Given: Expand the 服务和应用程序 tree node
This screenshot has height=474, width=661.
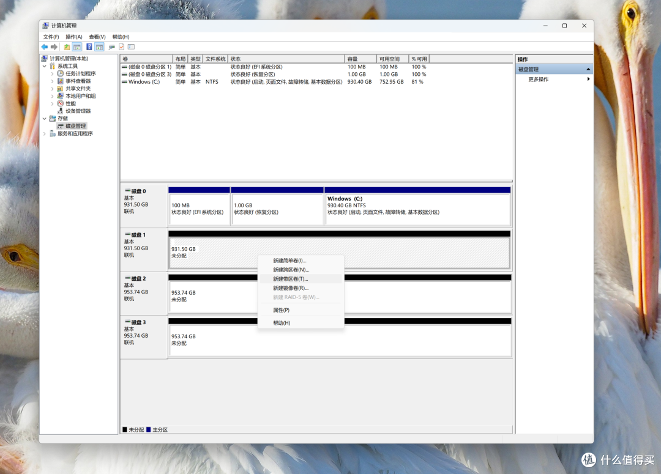Looking at the screenshot, I should 45,133.
